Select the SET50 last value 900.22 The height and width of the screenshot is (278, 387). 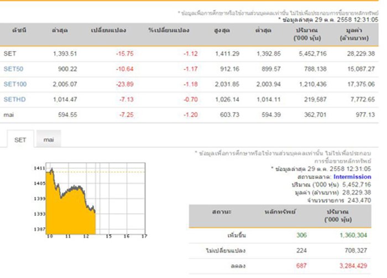point(67,69)
